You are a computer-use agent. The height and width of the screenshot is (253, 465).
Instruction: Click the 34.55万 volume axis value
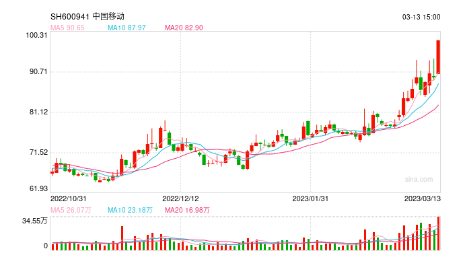point(35,221)
